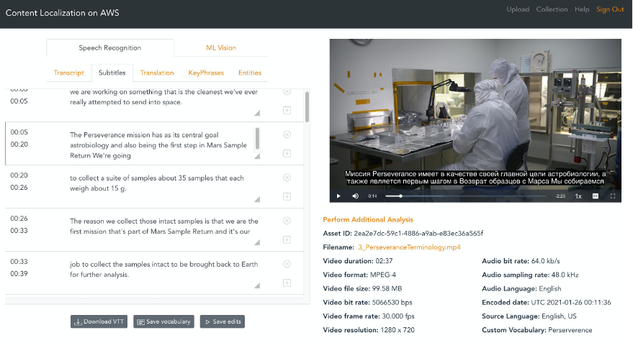Select the Subtitles tab
The height and width of the screenshot is (343, 633).
click(112, 73)
